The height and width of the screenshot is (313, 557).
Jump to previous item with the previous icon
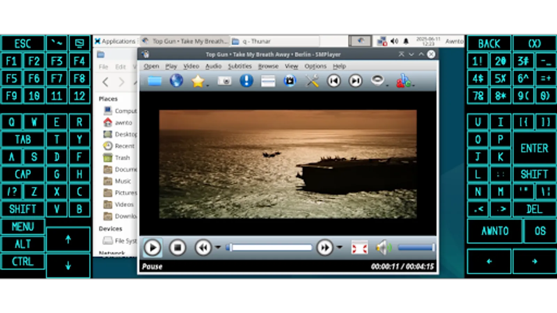(x=334, y=81)
